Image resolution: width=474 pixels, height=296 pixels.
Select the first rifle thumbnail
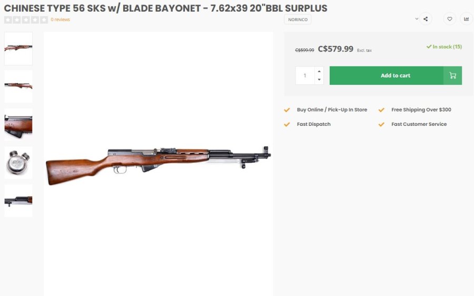pyautogui.click(x=18, y=48)
